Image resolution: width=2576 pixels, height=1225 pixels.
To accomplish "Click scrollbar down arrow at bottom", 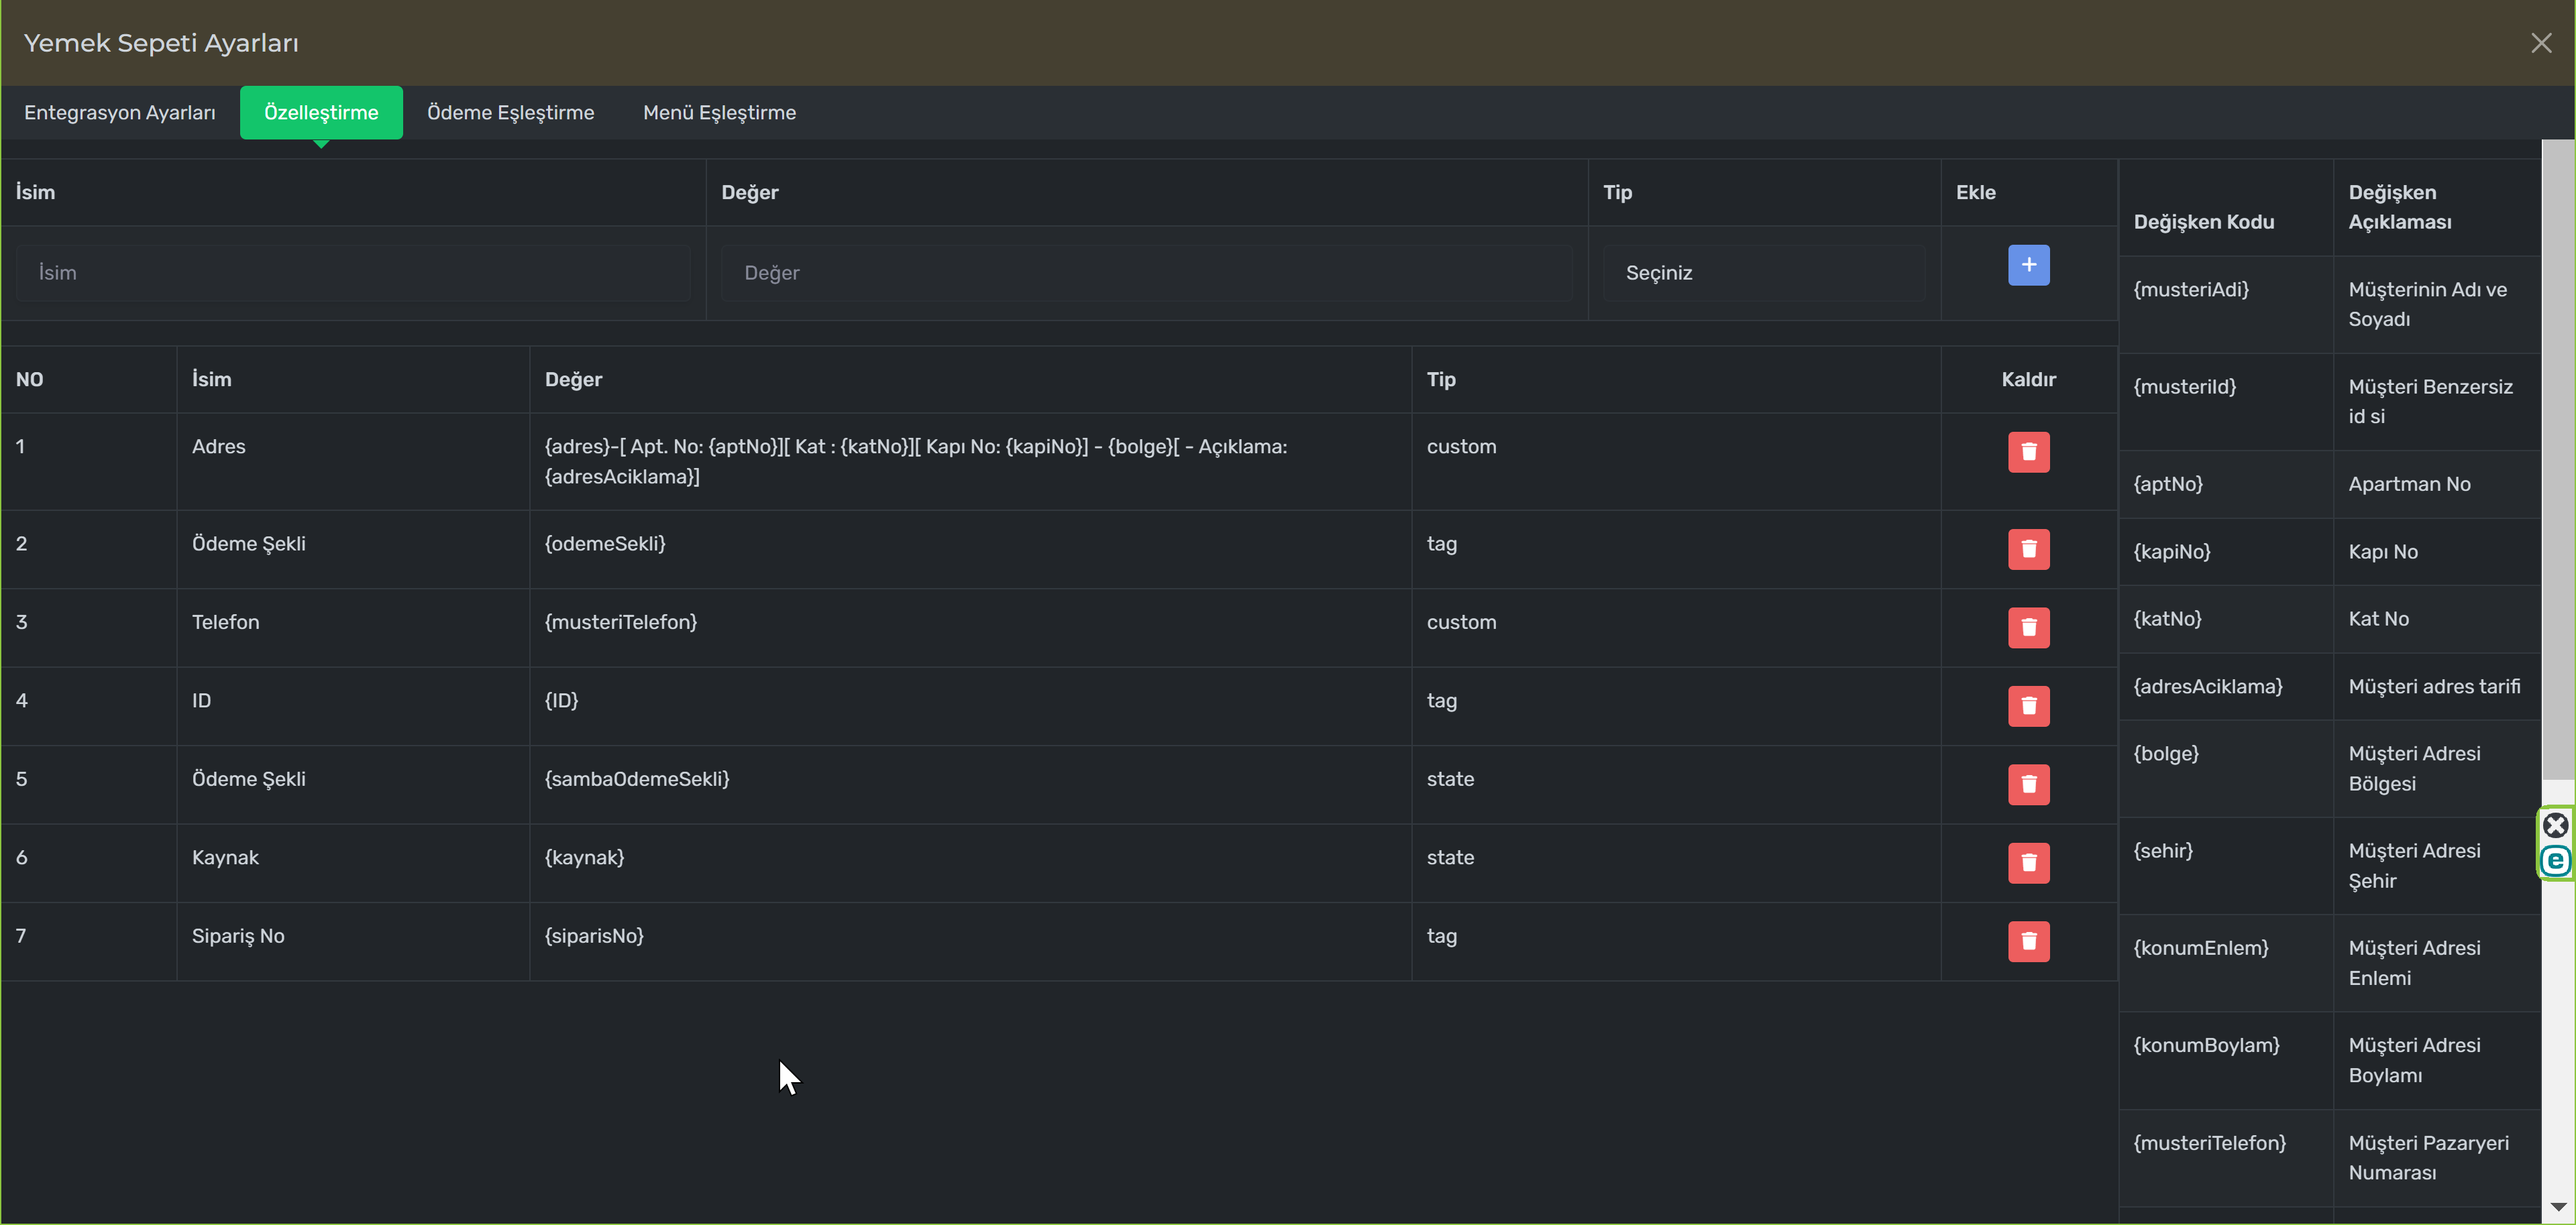I will [2558, 1207].
